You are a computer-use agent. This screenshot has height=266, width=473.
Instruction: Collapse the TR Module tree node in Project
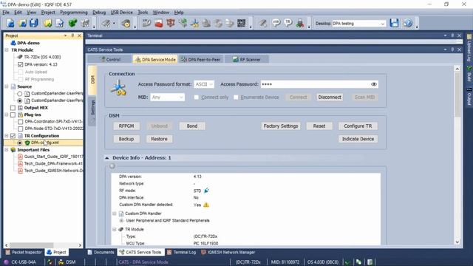click(7, 50)
